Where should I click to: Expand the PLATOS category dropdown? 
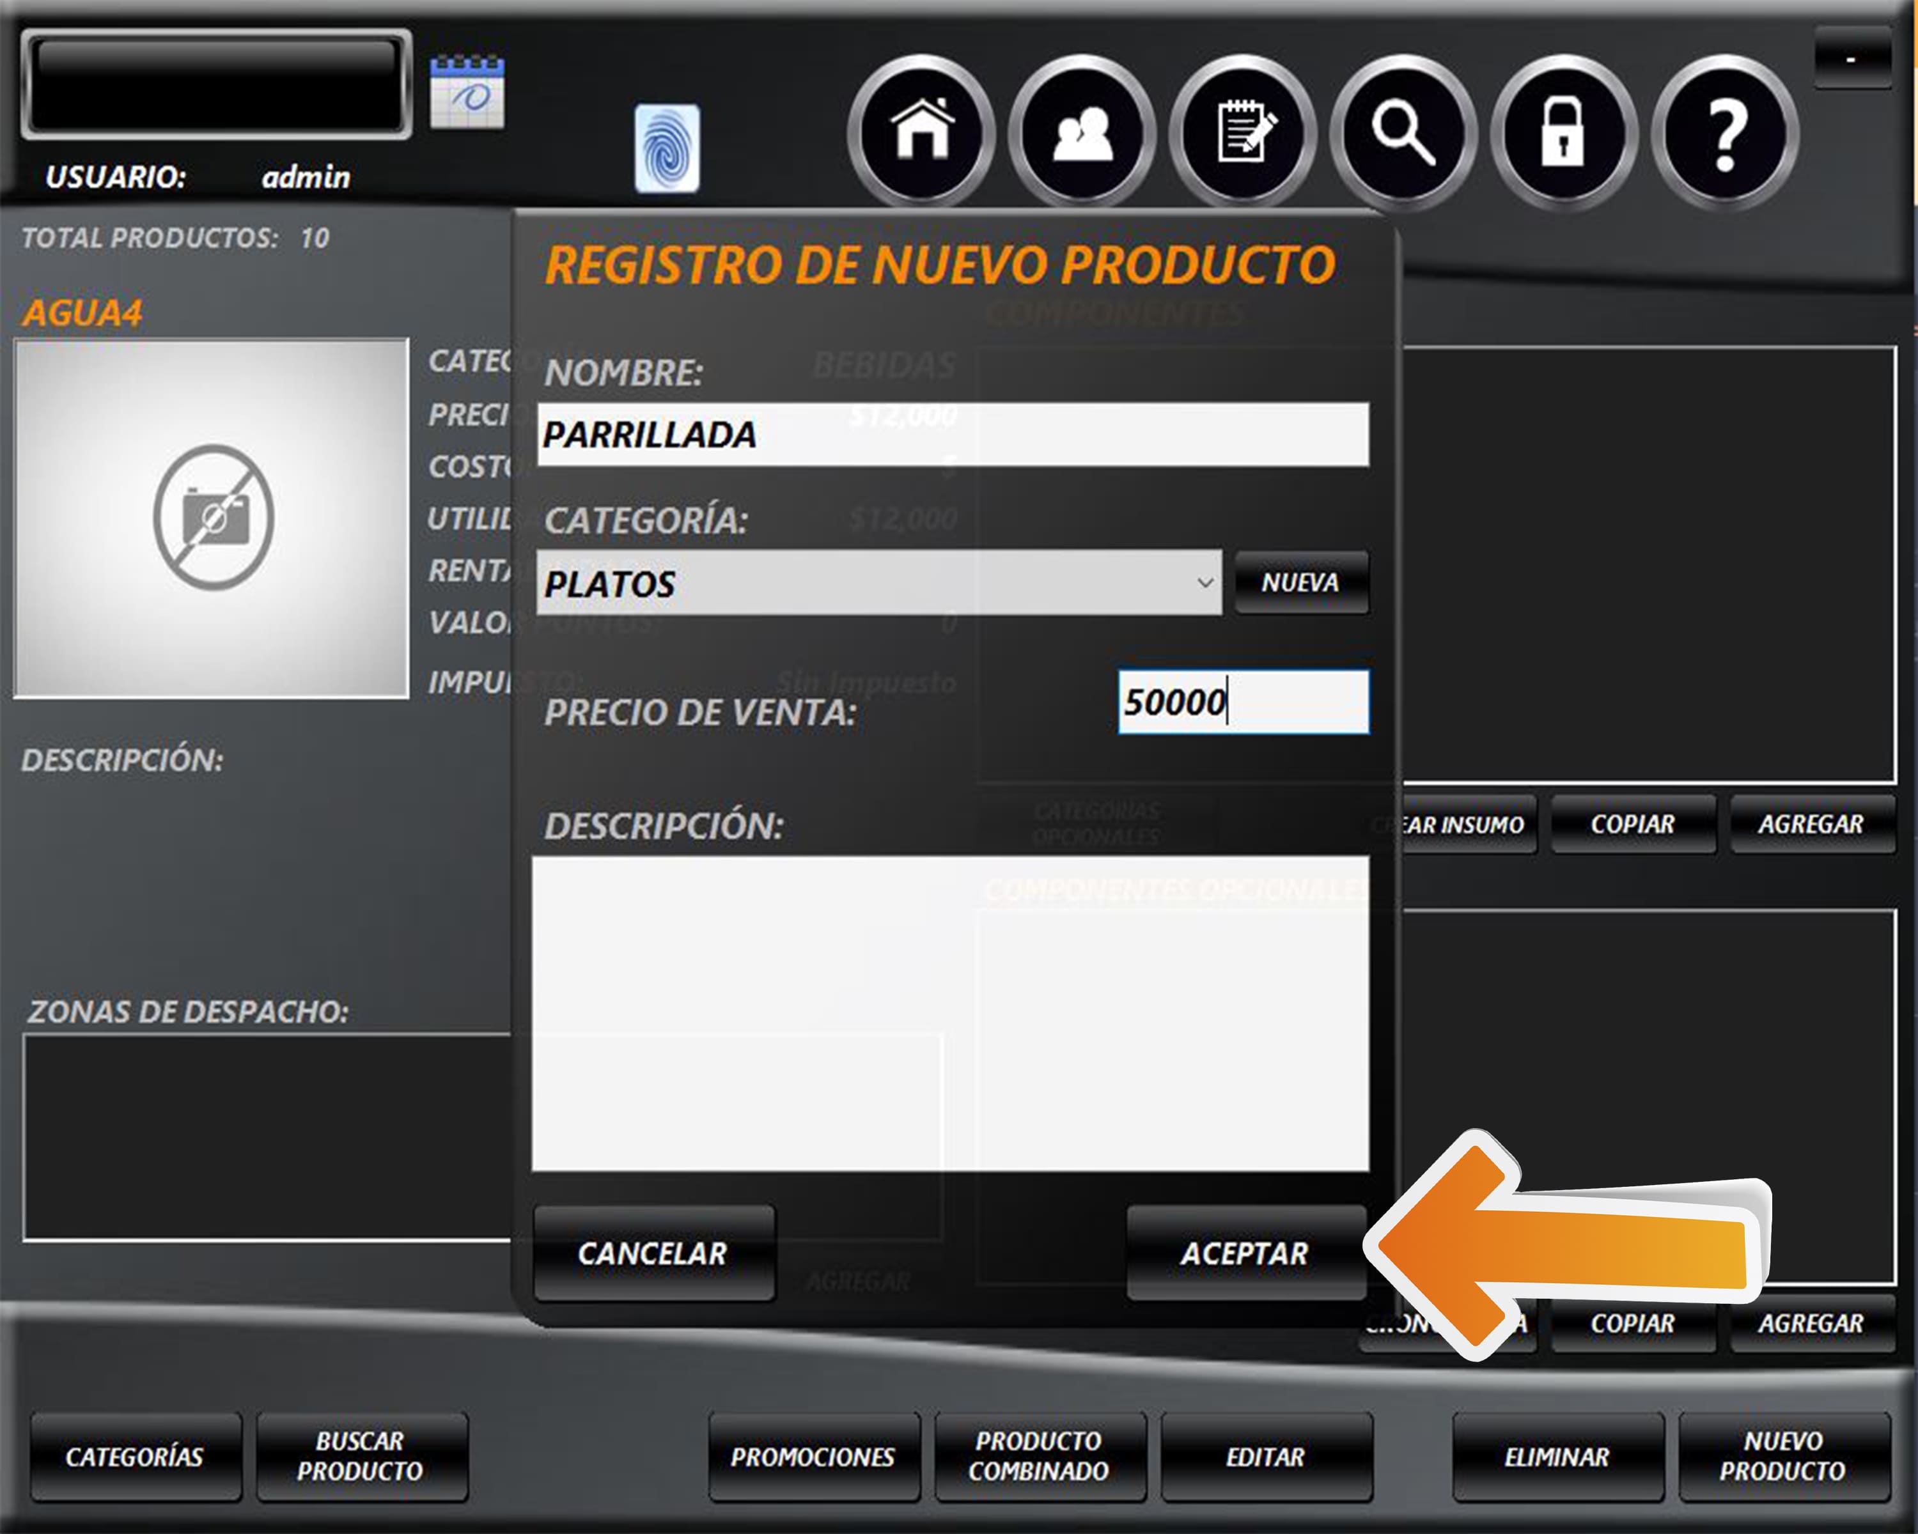(1205, 582)
